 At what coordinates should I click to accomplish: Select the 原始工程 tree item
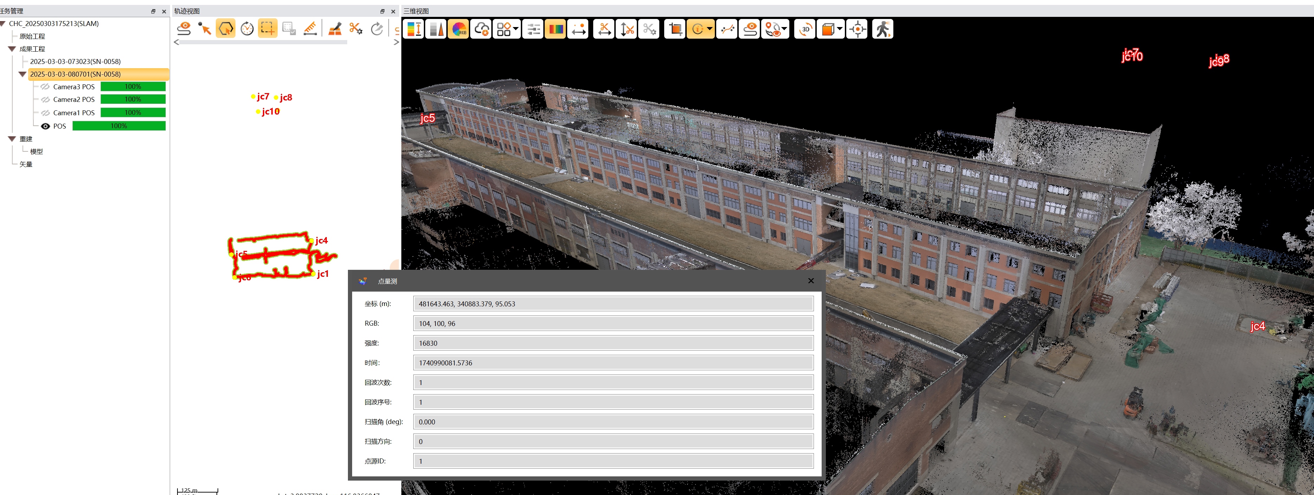(32, 36)
